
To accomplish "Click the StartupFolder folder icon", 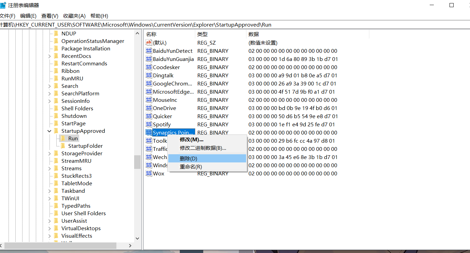I will [x=63, y=146].
